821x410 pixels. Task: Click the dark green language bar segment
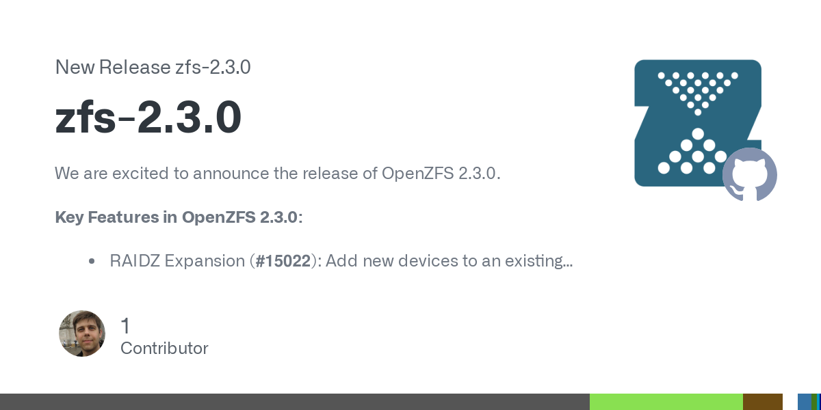tap(814, 402)
